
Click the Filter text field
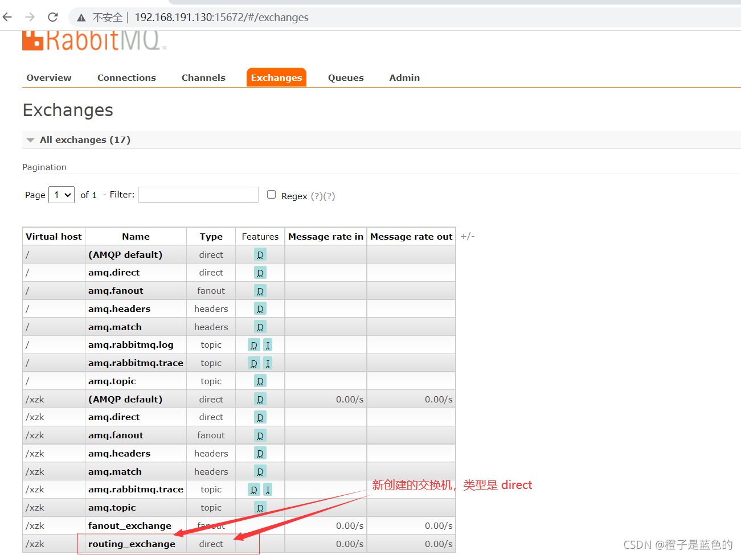pos(198,195)
